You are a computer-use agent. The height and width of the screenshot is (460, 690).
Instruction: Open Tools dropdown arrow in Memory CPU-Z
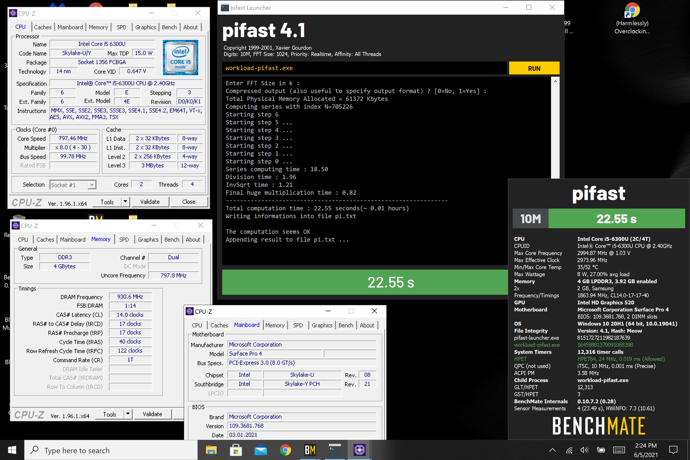click(128, 414)
